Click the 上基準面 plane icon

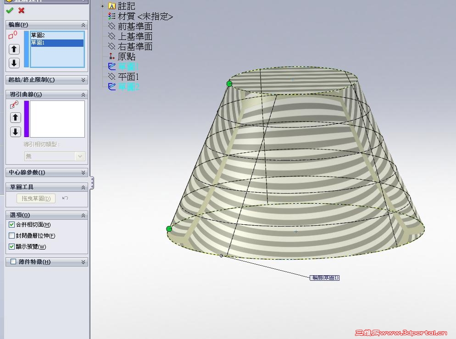click(111, 36)
